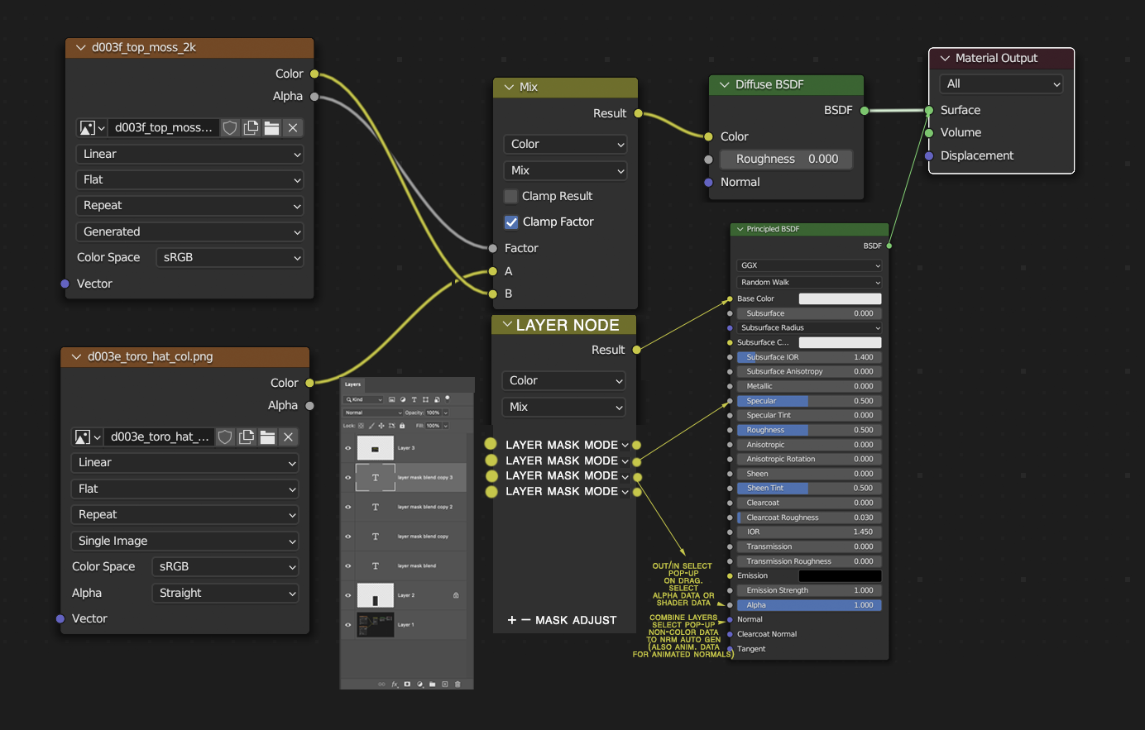The width and height of the screenshot is (1145, 730).
Task: Collapse the LAYER NODE header chevron
Action: (x=507, y=325)
